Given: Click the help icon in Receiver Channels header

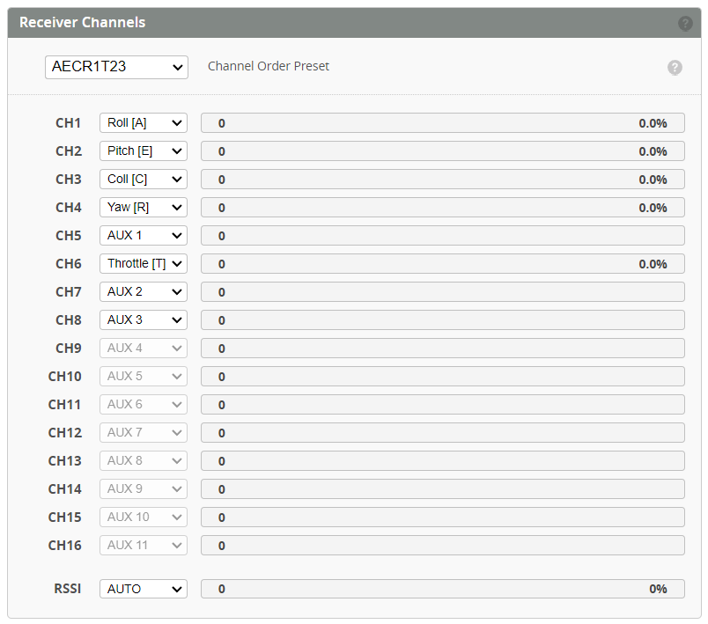Looking at the screenshot, I should click(685, 23).
